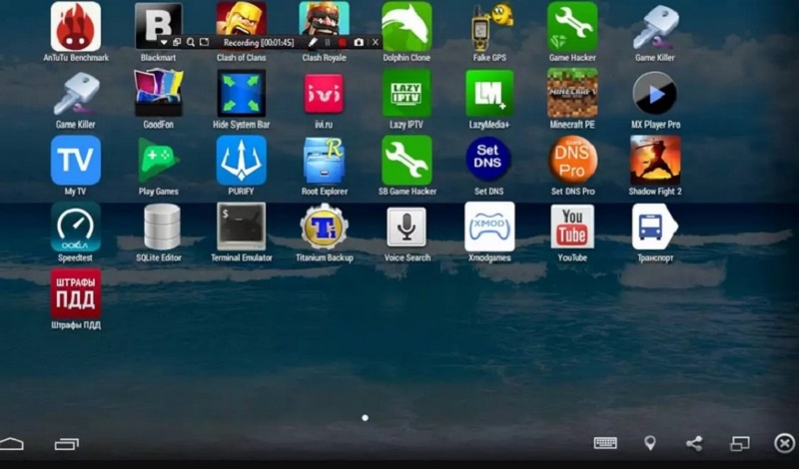This screenshot has width=799, height=469.
Task: Launch the Ookla Speedtest app
Action: tap(76, 227)
